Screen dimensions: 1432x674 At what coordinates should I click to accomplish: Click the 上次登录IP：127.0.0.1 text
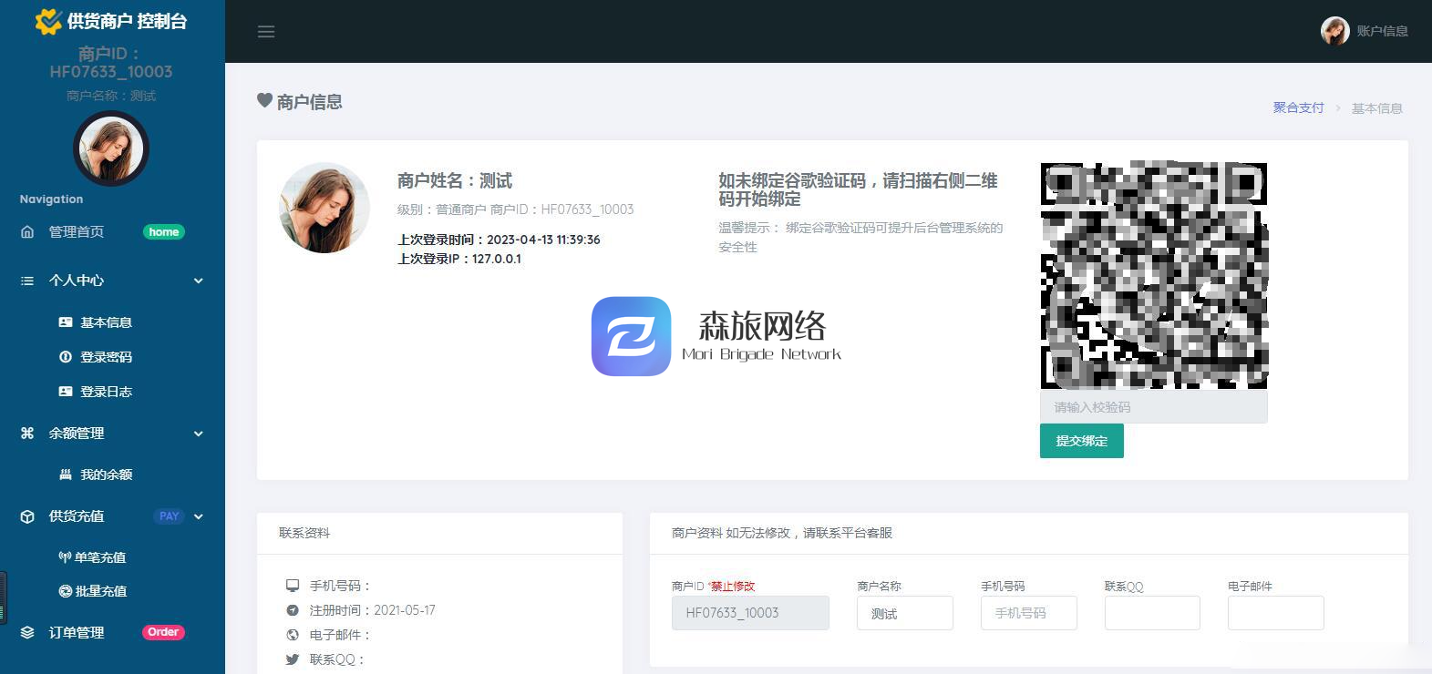[x=459, y=259]
